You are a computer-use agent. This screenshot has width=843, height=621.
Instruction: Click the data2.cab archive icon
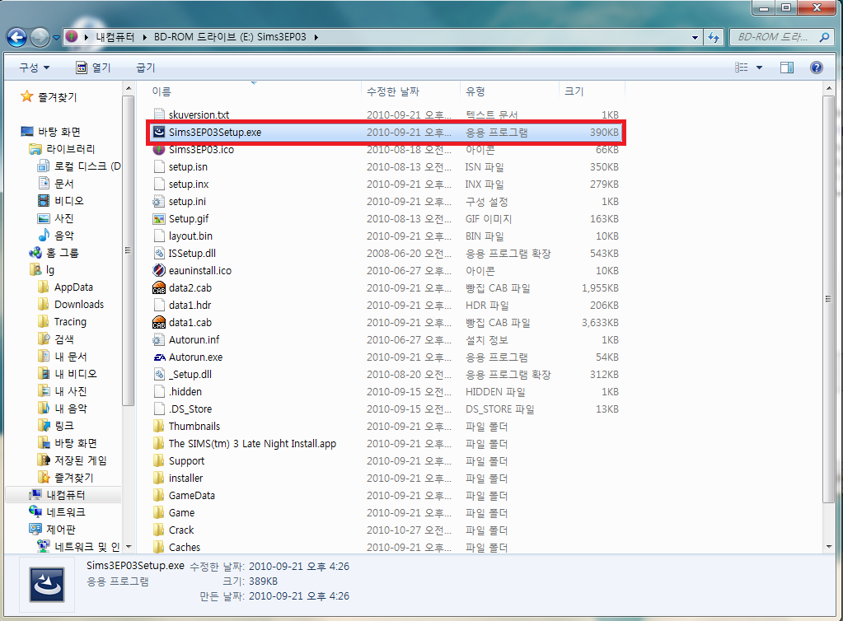[158, 288]
